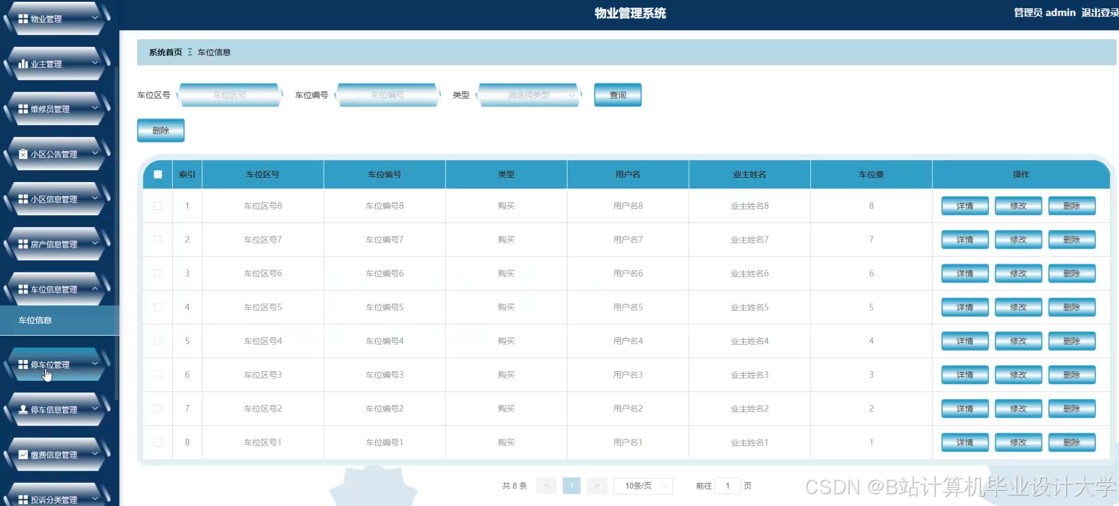The width and height of the screenshot is (1119, 506).
Task: Toggle the select-all checkbox in table header
Action: pyautogui.click(x=158, y=174)
